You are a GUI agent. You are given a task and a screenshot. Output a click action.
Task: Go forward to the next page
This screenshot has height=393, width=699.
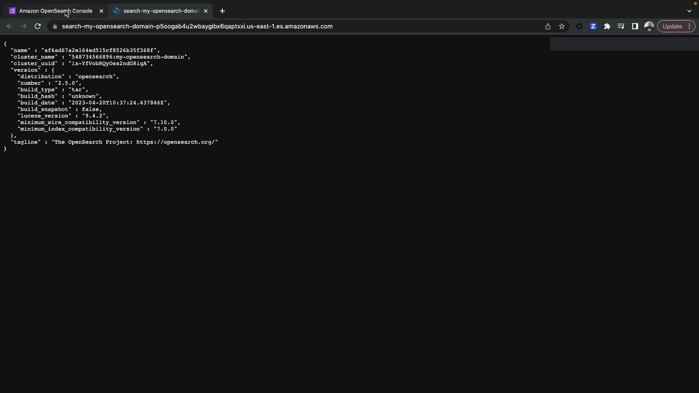[23, 26]
